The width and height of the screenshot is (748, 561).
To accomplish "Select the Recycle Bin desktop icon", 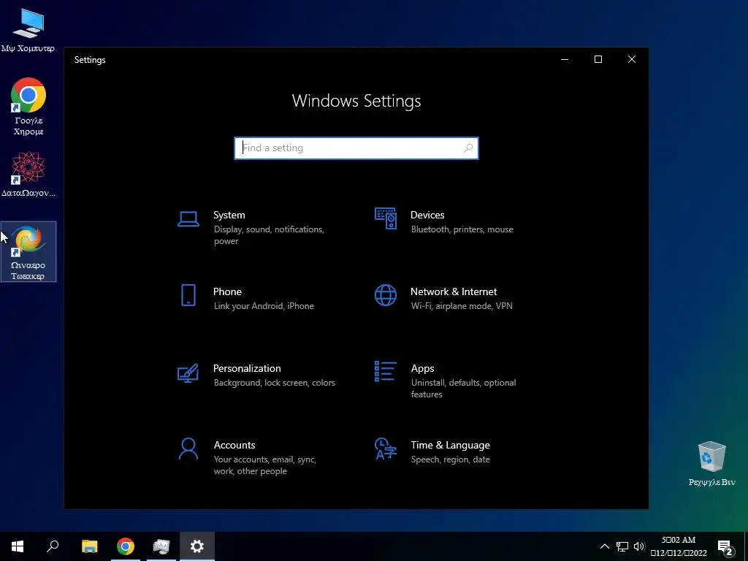I will pos(711,463).
